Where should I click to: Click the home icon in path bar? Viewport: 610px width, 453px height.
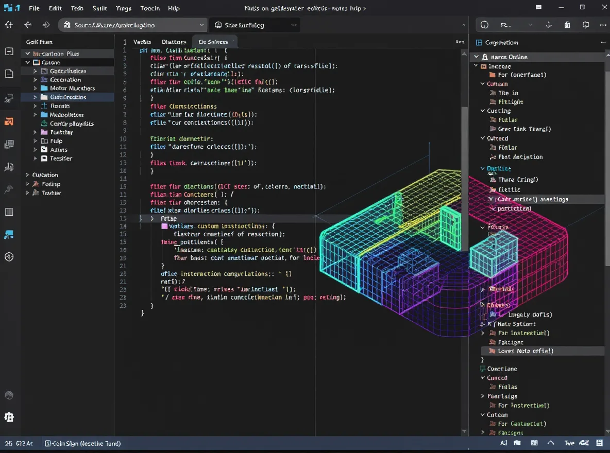tap(67, 25)
